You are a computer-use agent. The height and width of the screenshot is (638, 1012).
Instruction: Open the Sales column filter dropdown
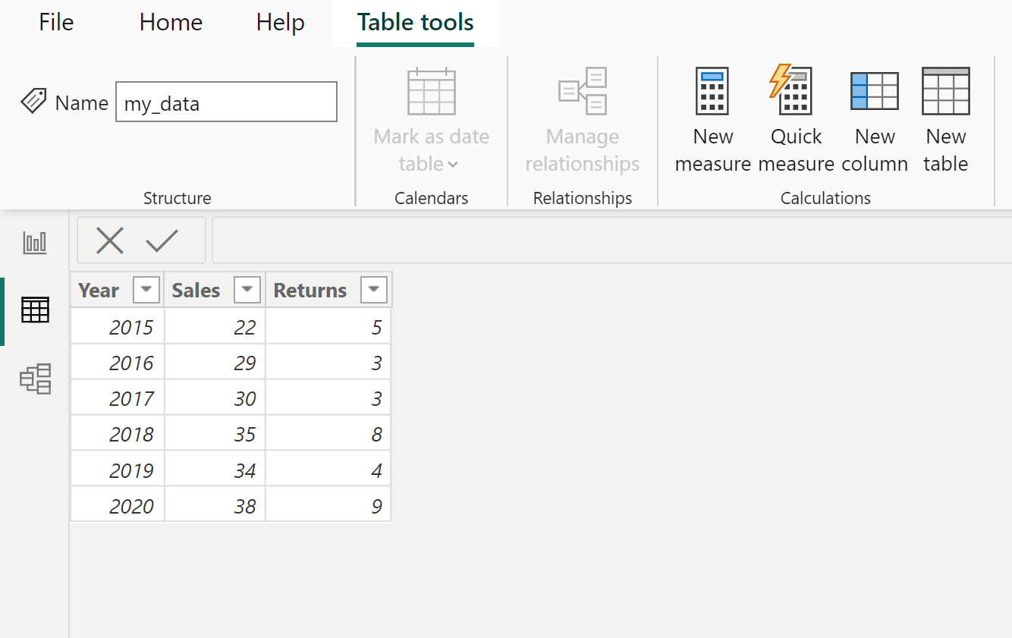[247, 290]
